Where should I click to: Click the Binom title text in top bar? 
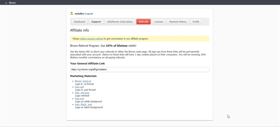(12, 3)
